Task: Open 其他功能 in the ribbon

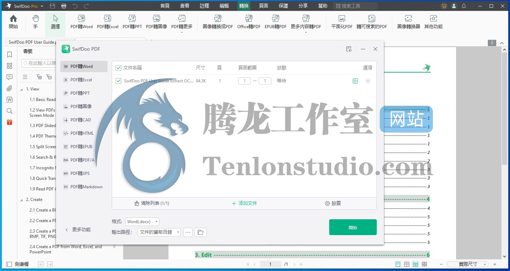Action: point(433,22)
